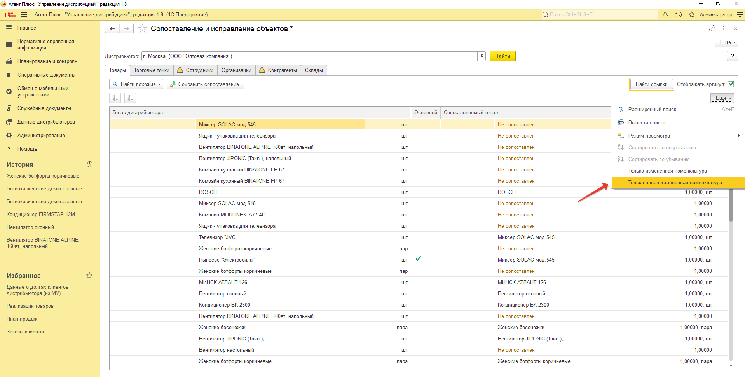Click the search field Поиск Ctrl+Shift+F
This screenshot has height=377, width=745.
click(599, 15)
